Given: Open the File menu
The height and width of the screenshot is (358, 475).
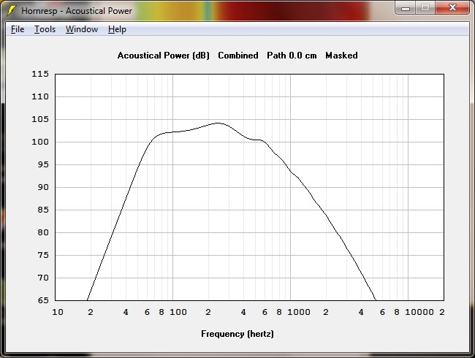Looking at the screenshot, I should [x=18, y=29].
